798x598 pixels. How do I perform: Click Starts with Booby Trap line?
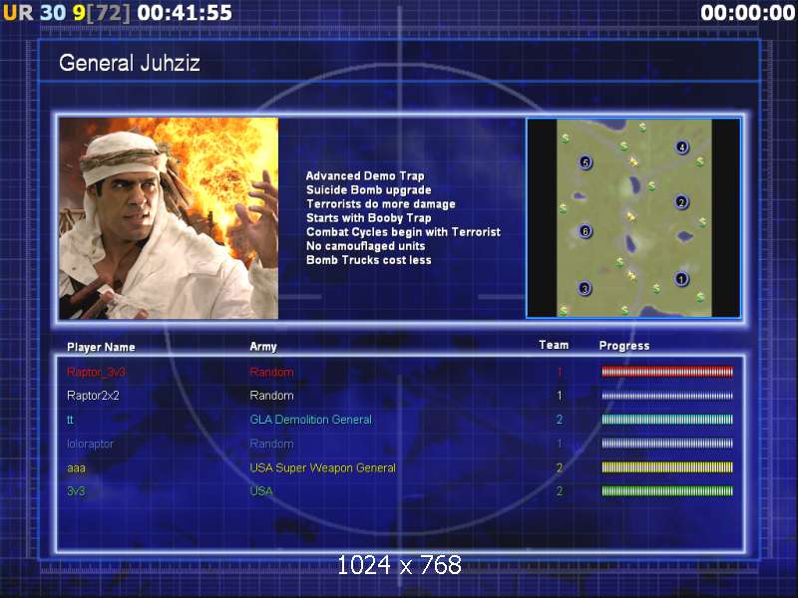[x=368, y=218]
